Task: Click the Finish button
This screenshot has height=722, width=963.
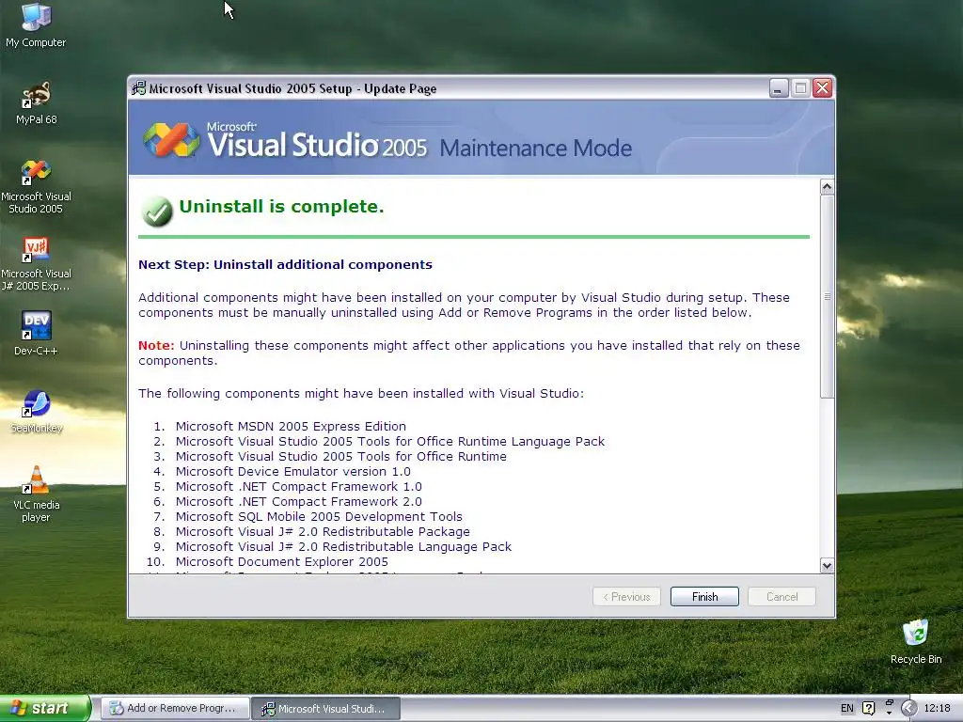Action: 704,597
